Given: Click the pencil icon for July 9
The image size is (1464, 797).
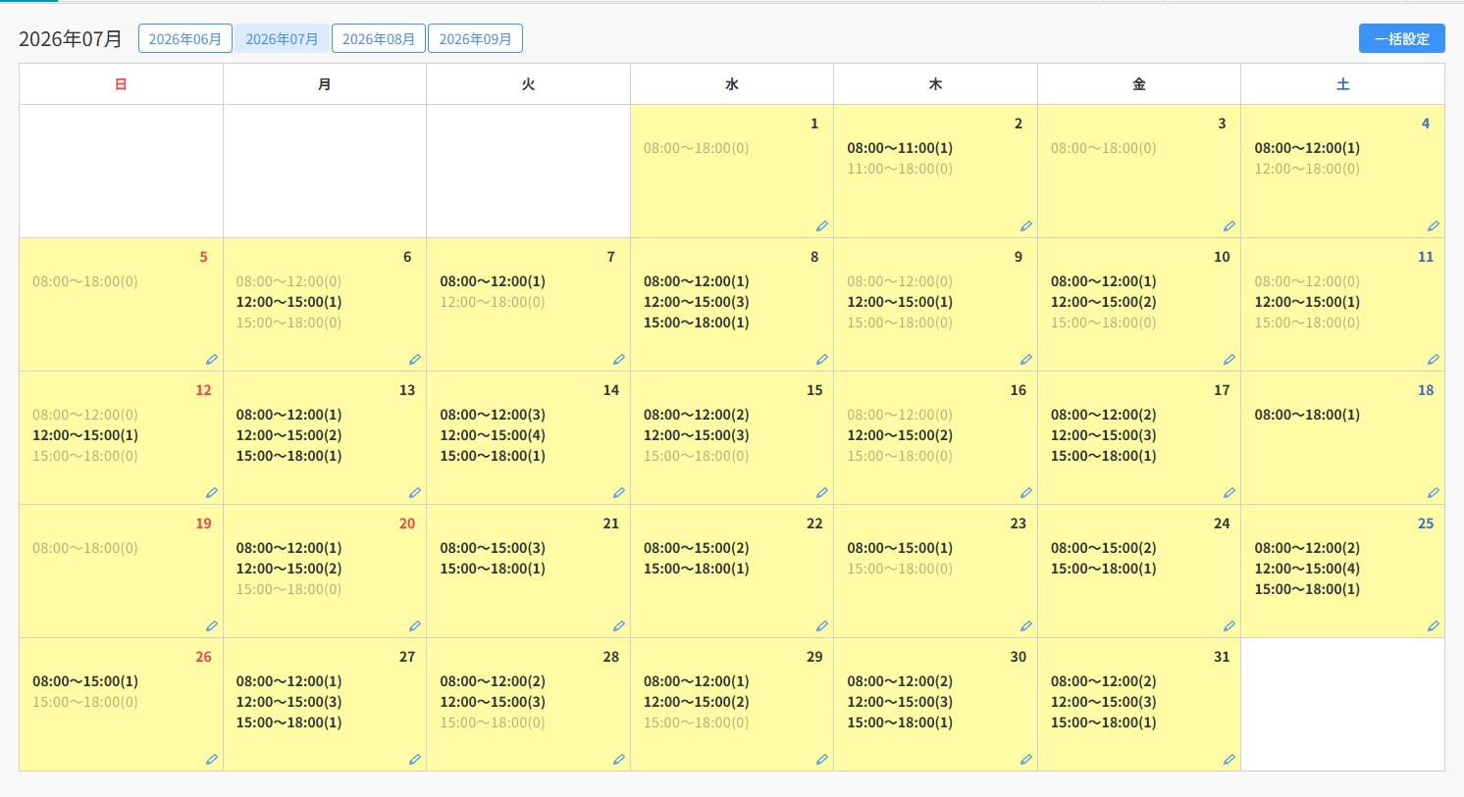Looking at the screenshot, I should pos(1026,360).
